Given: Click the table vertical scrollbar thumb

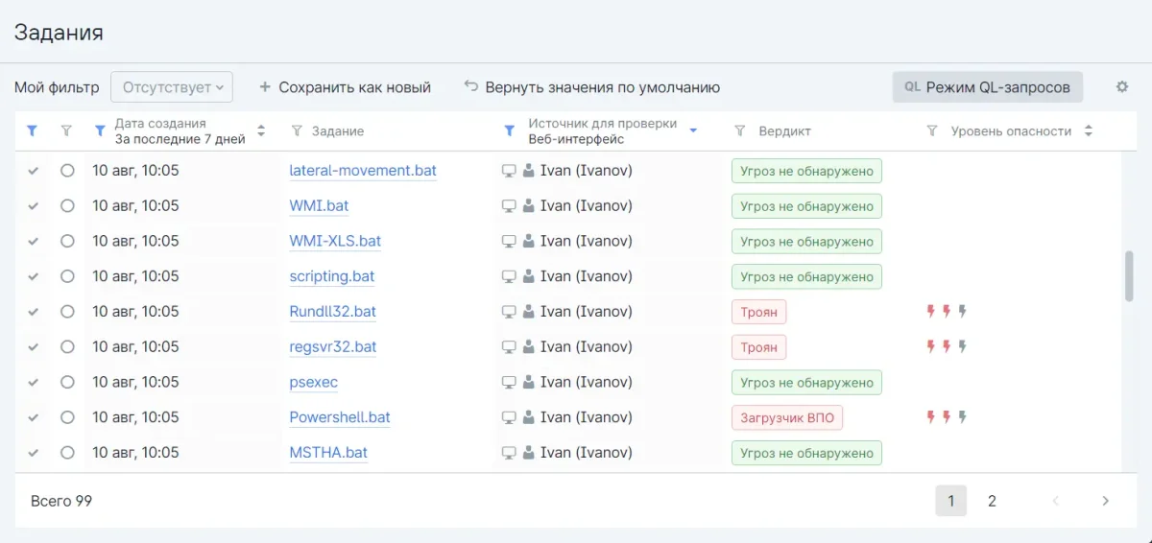Looking at the screenshot, I should (x=1129, y=278).
